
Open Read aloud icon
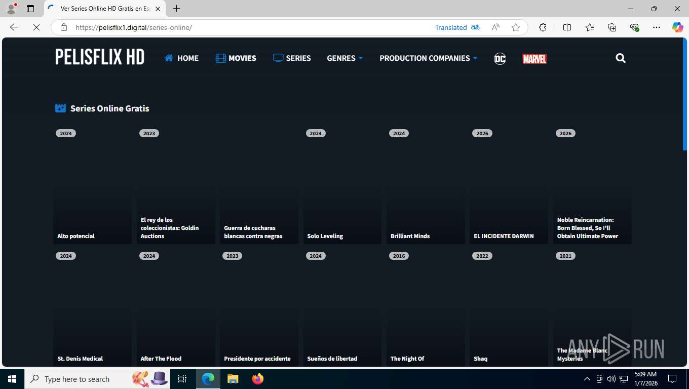tap(495, 27)
